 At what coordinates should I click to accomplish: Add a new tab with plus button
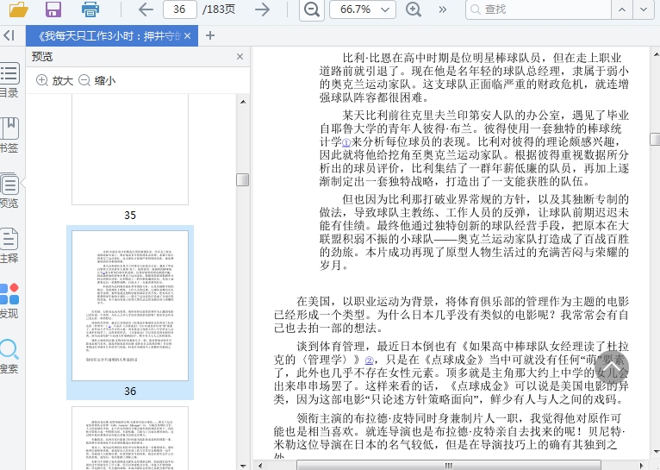pos(210,36)
